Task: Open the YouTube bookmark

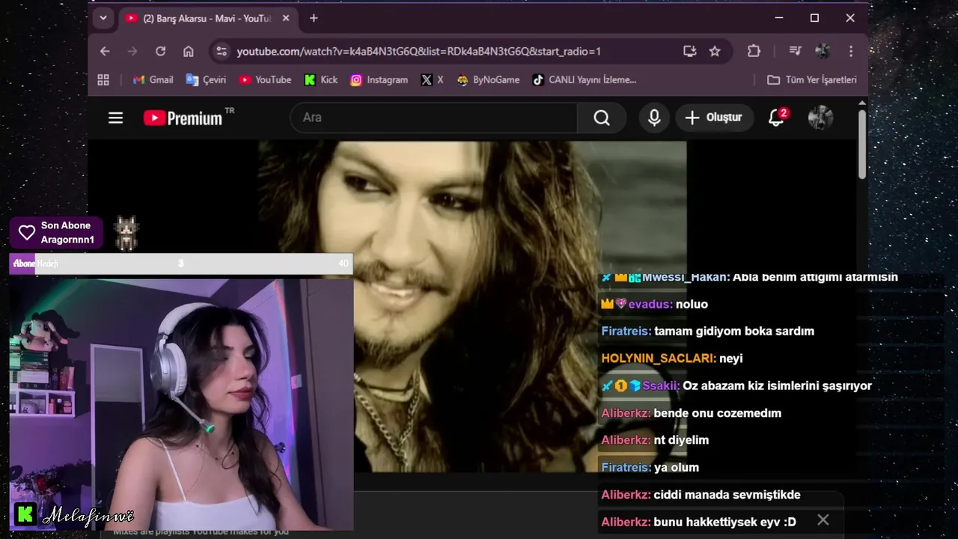Action: point(265,79)
